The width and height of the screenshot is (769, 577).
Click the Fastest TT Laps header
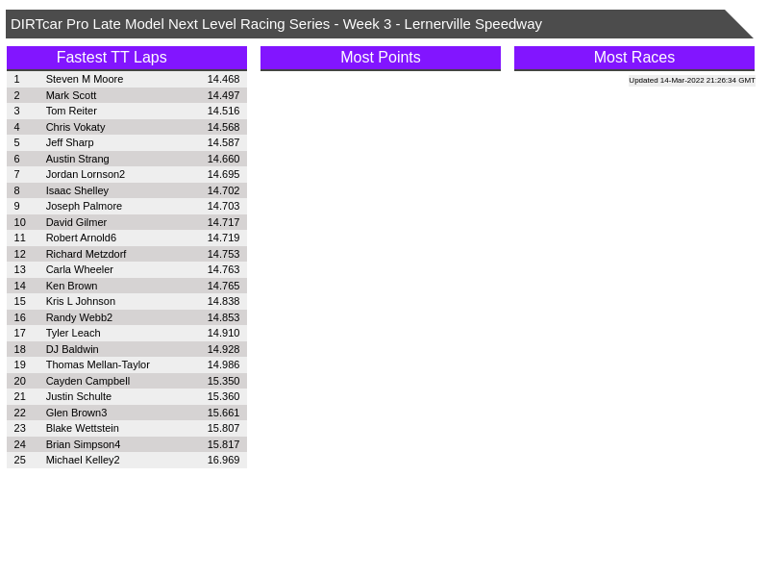(x=112, y=58)
